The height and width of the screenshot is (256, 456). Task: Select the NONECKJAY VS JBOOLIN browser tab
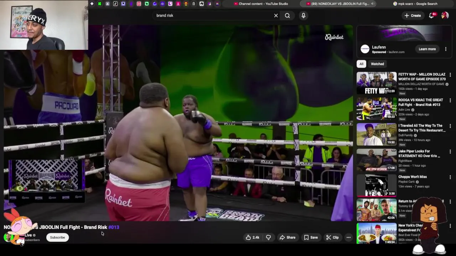pyautogui.click(x=337, y=4)
